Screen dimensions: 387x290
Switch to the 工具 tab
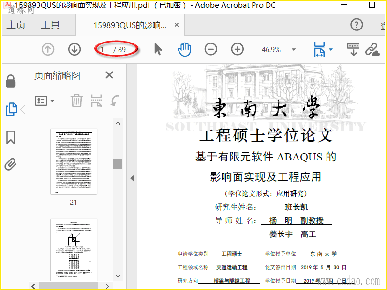(x=50, y=25)
